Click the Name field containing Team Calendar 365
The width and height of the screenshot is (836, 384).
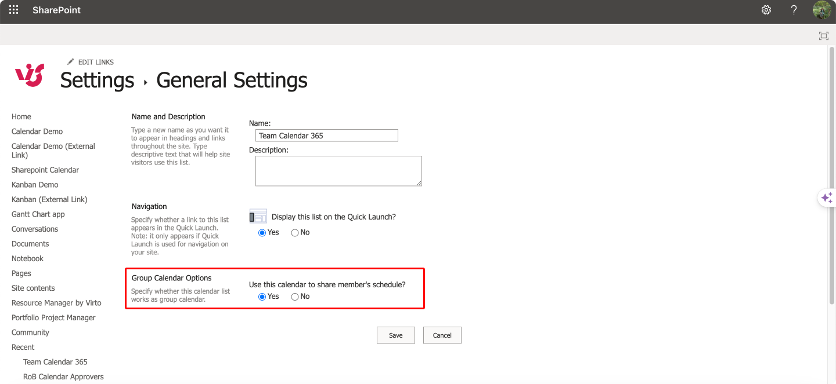point(327,136)
